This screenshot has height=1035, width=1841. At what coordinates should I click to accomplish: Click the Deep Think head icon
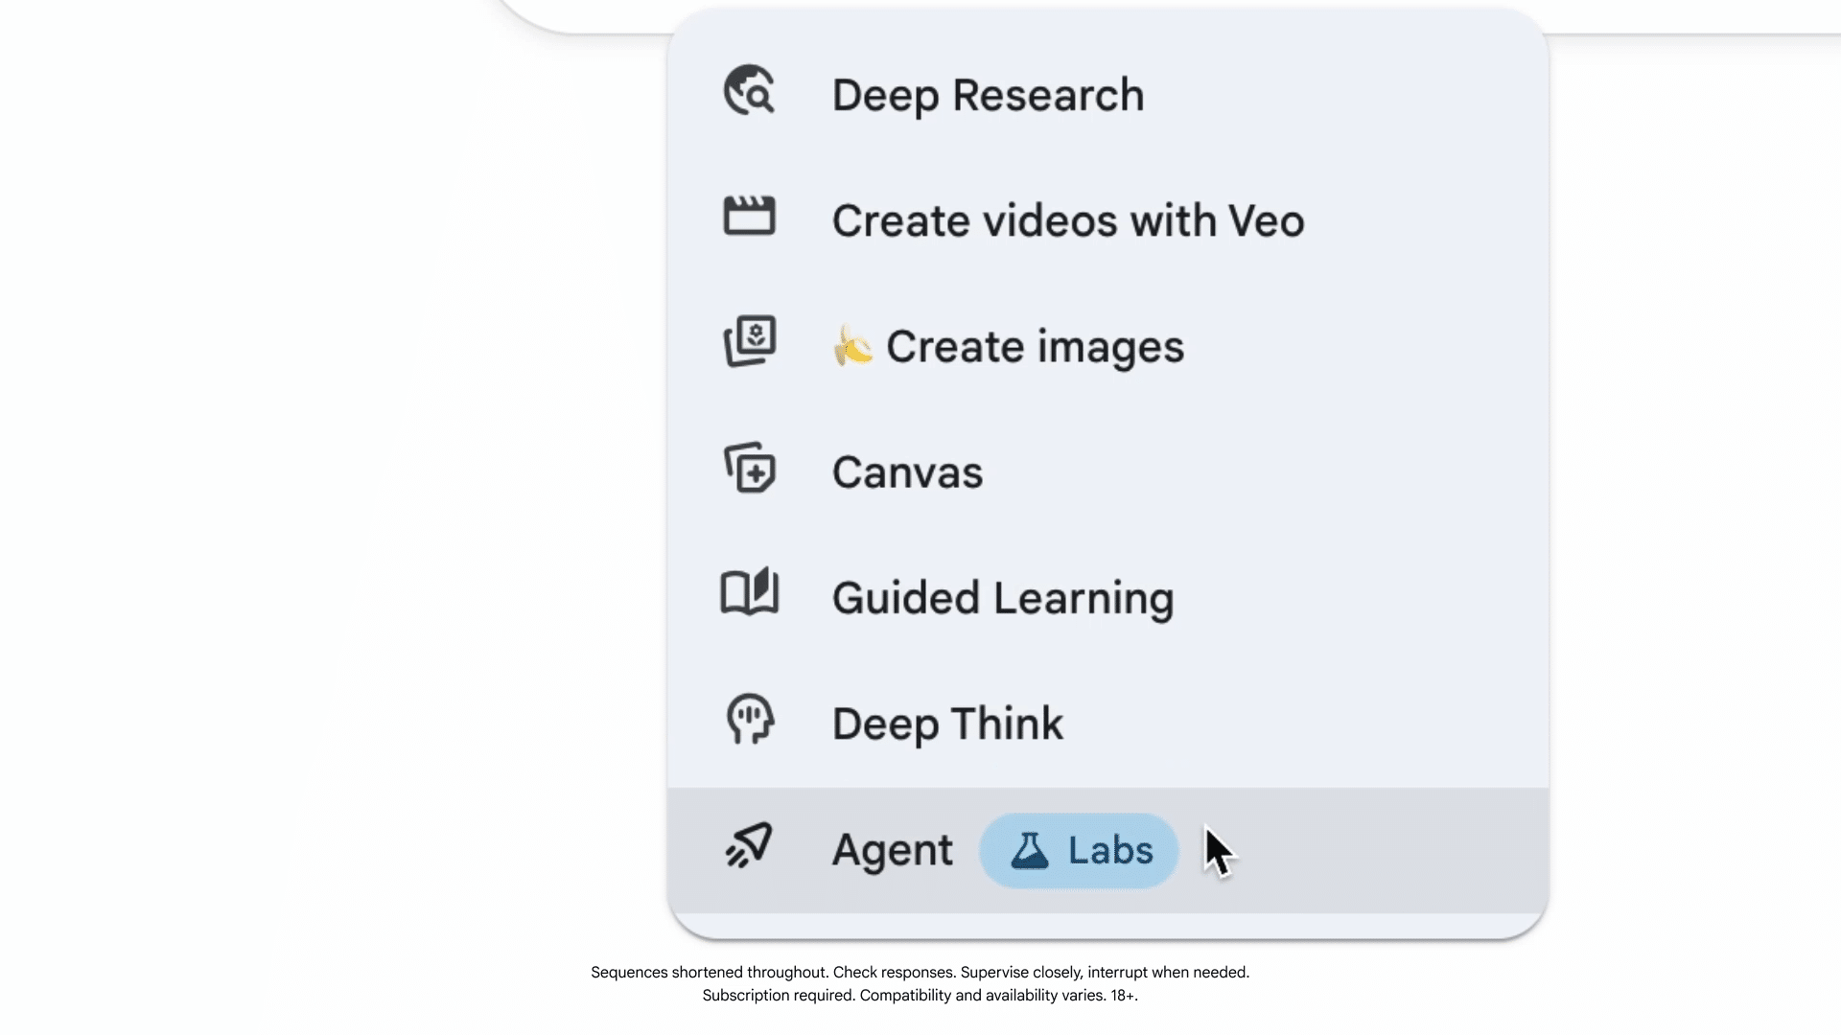click(749, 719)
